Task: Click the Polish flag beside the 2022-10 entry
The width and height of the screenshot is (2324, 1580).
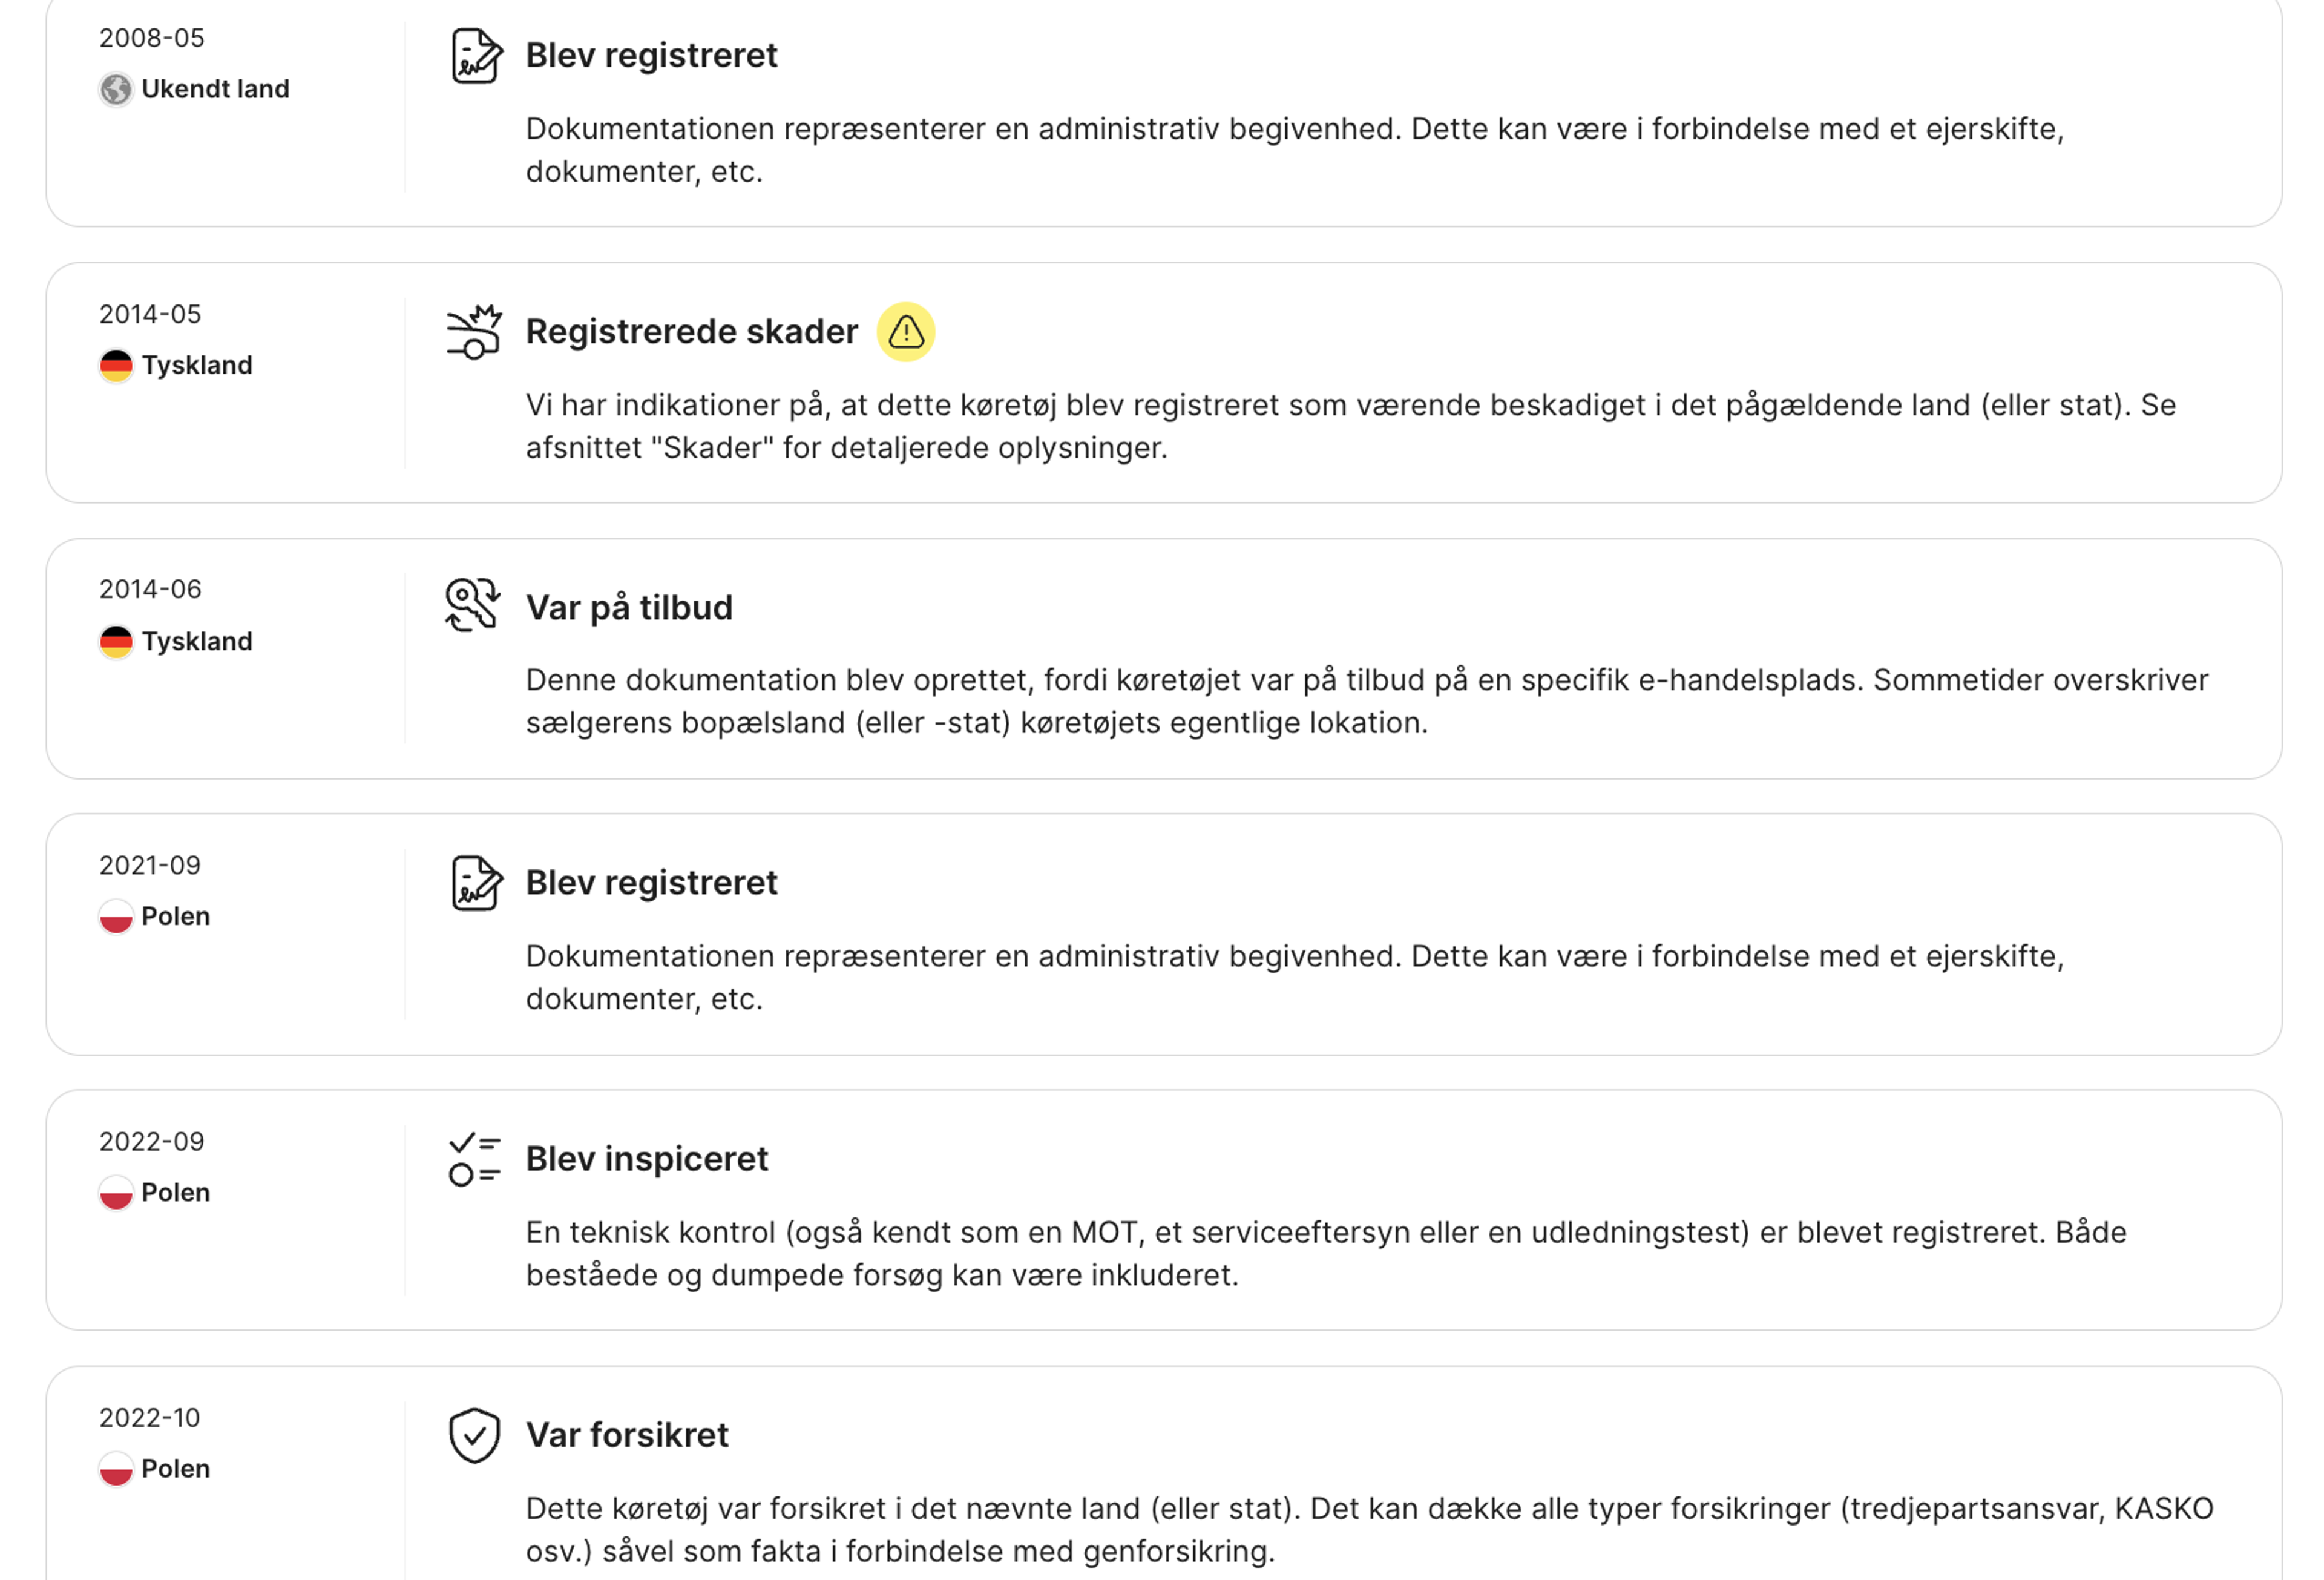Action: [x=115, y=1469]
